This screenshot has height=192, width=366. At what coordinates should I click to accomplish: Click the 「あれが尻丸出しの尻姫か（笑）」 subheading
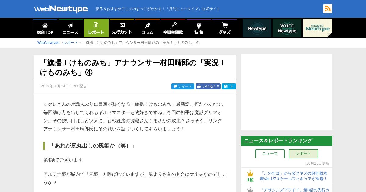(93, 146)
